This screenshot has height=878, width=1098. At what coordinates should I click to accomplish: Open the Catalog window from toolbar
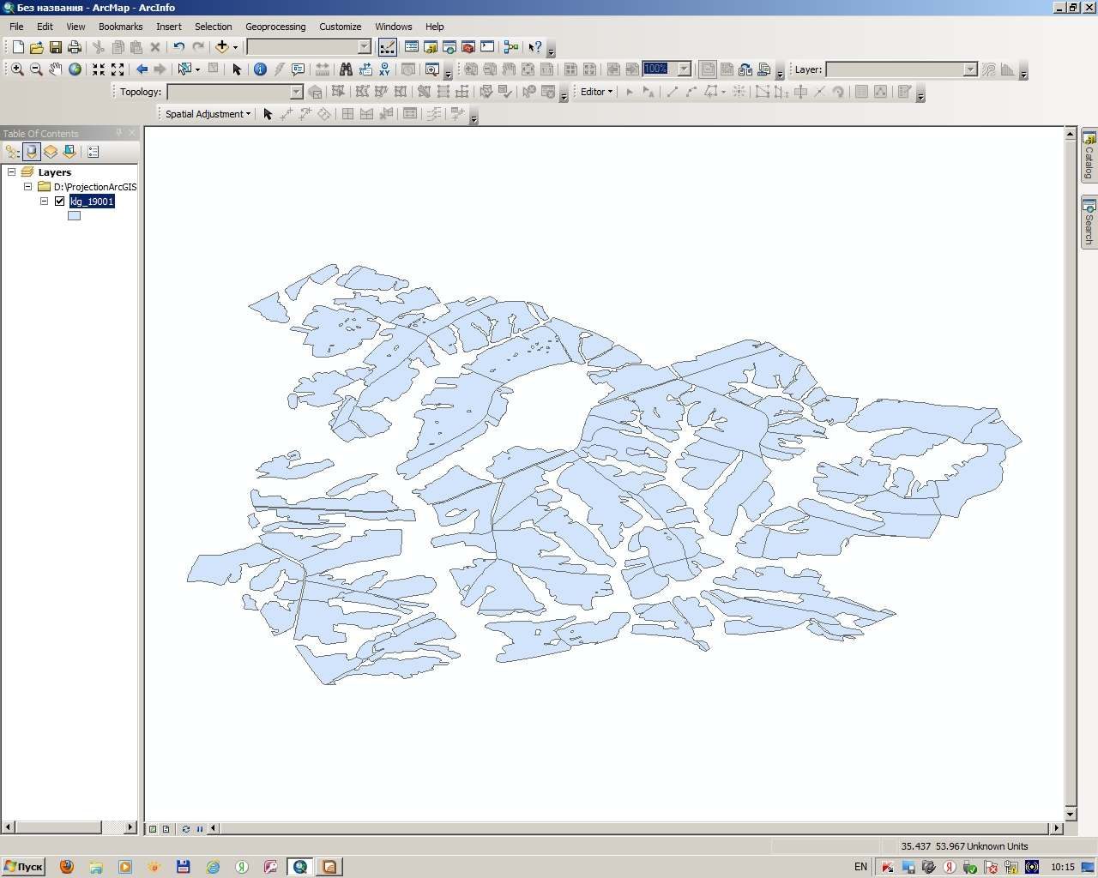(x=431, y=47)
